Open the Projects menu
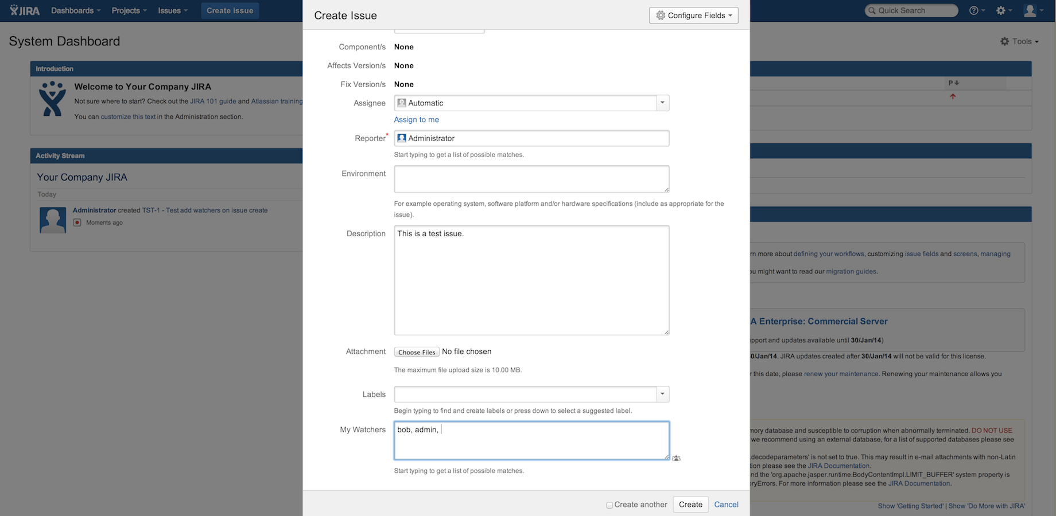Image resolution: width=1056 pixels, height=516 pixels. [x=128, y=10]
